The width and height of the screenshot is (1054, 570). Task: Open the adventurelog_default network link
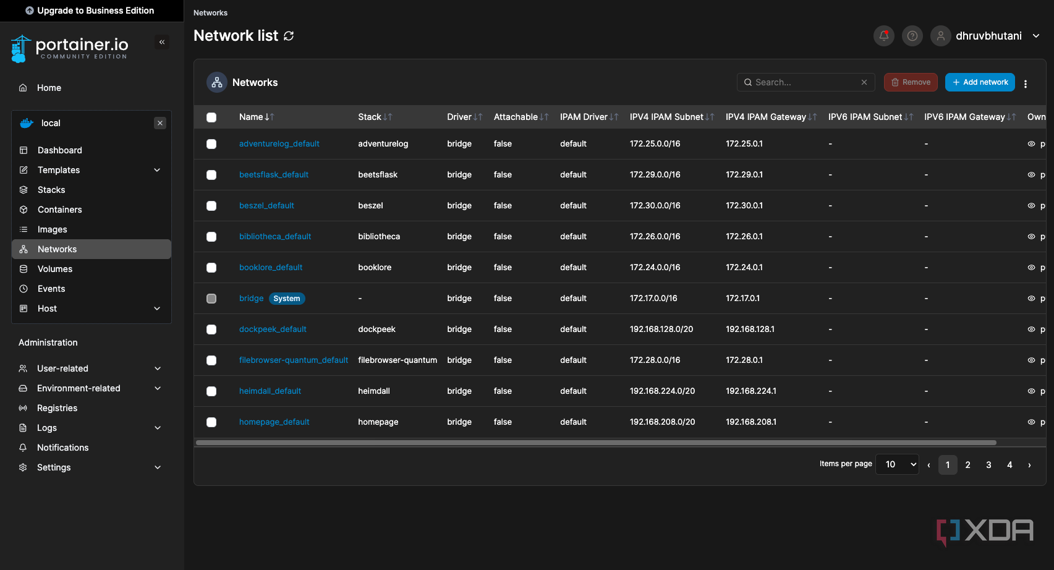pyautogui.click(x=279, y=144)
